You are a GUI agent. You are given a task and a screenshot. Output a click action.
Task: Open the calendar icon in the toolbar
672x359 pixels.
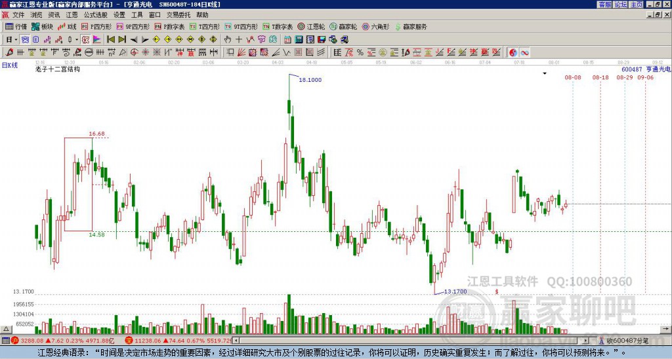(287, 39)
